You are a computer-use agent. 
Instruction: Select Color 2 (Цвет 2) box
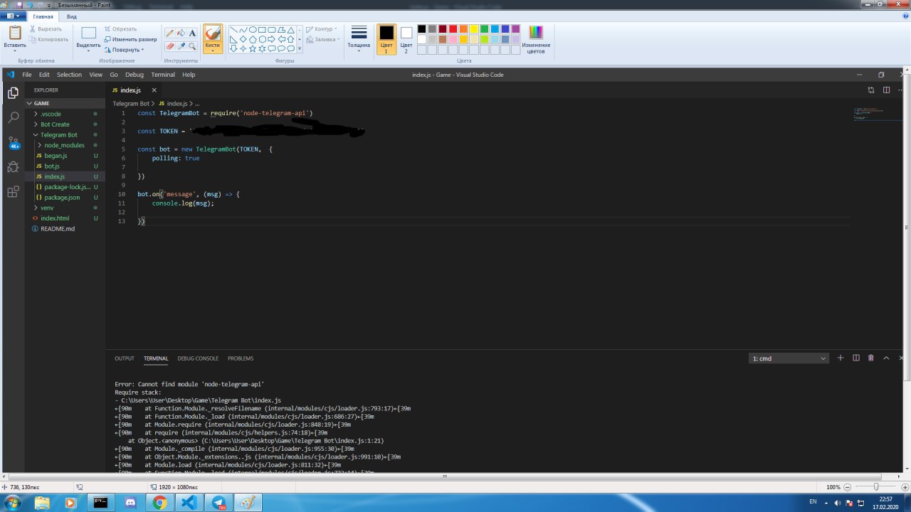tap(406, 39)
